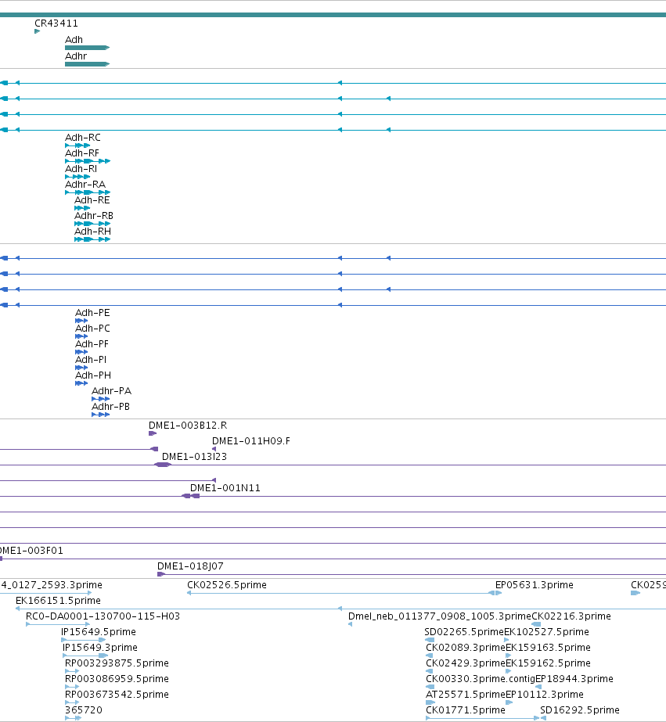Click the small CR43411 arrow glyph

[38, 31]
